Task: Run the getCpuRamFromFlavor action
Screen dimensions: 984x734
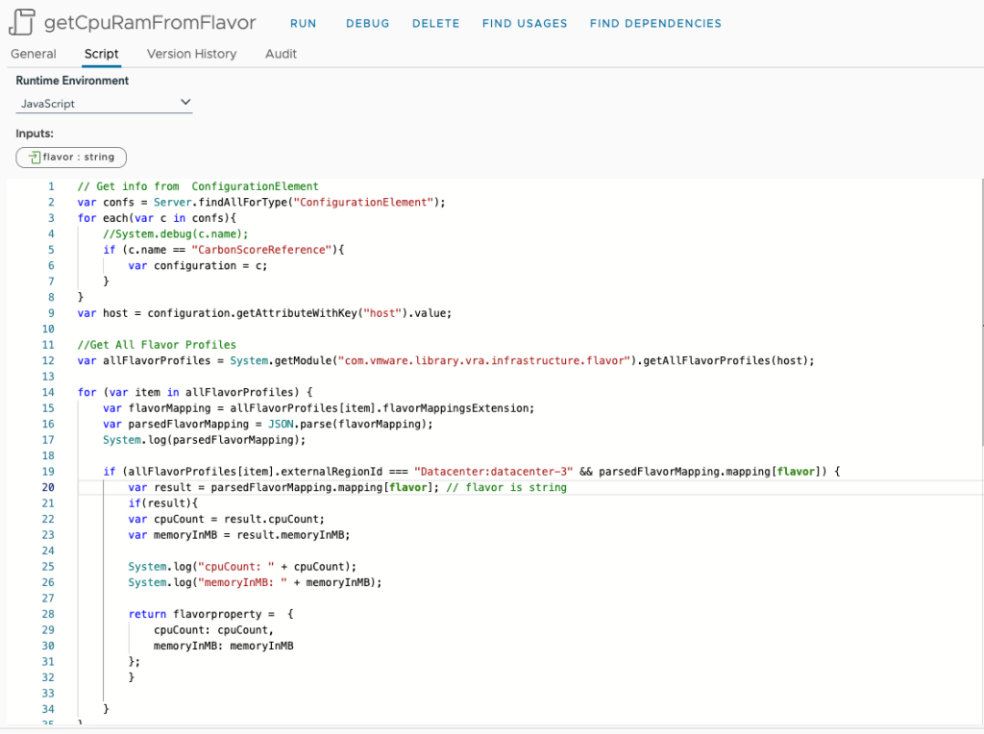Action: click(303, 24)
